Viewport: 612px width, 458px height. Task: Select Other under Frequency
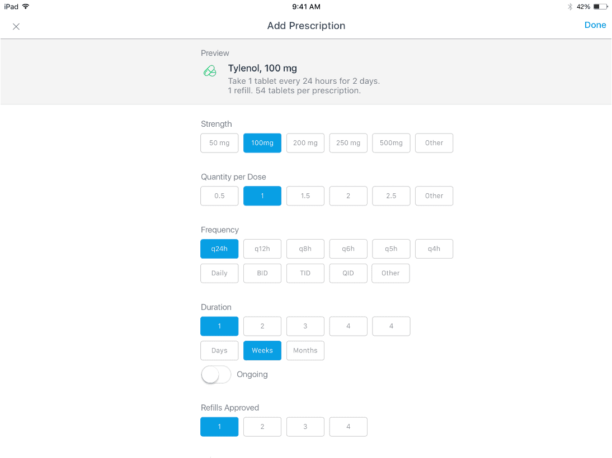390,273
